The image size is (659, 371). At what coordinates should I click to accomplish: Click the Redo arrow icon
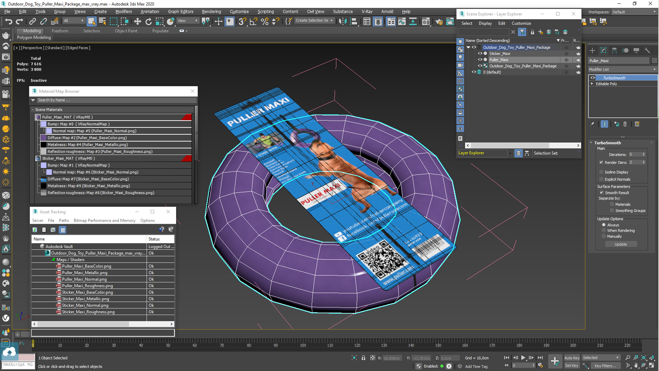(20, 22)
